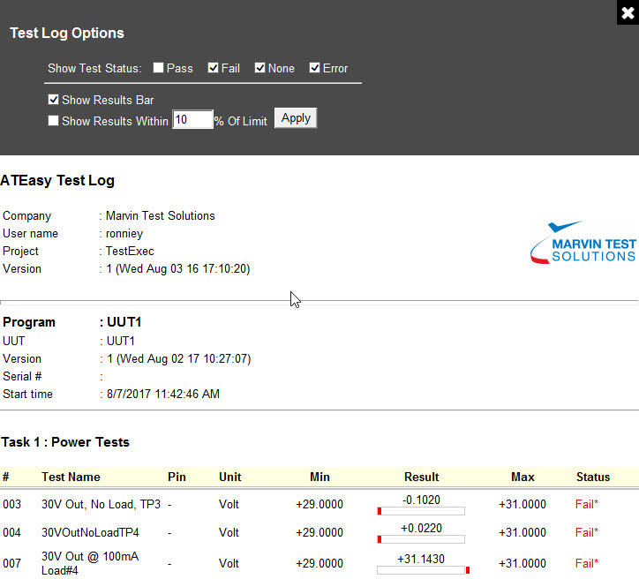Uncheck the Fail status checkbox
Viewport: 639px width, 579px height.
click(214, 68)
